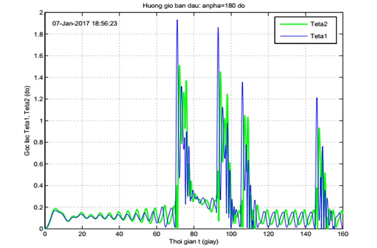Screen dimensions: 377x248
Task: Click the green Teta2 legend line
Action: [294, 24]
